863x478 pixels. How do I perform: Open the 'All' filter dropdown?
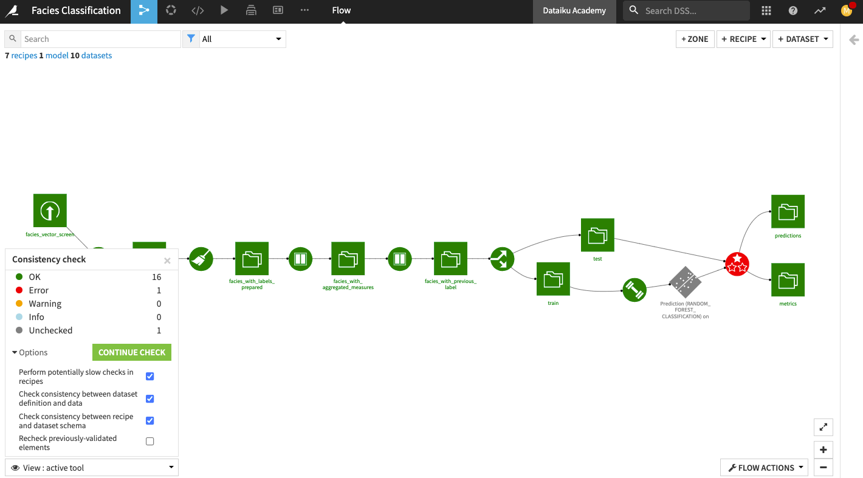click(242, 39)
